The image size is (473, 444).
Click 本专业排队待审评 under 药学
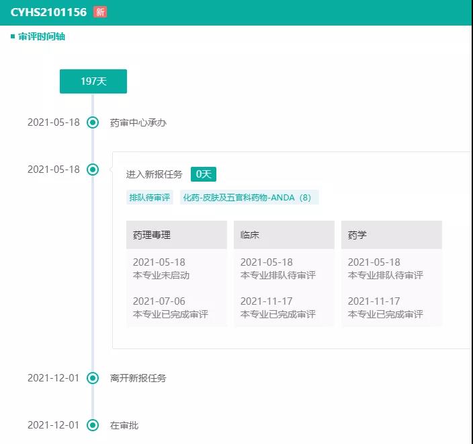tap(385, 275)
